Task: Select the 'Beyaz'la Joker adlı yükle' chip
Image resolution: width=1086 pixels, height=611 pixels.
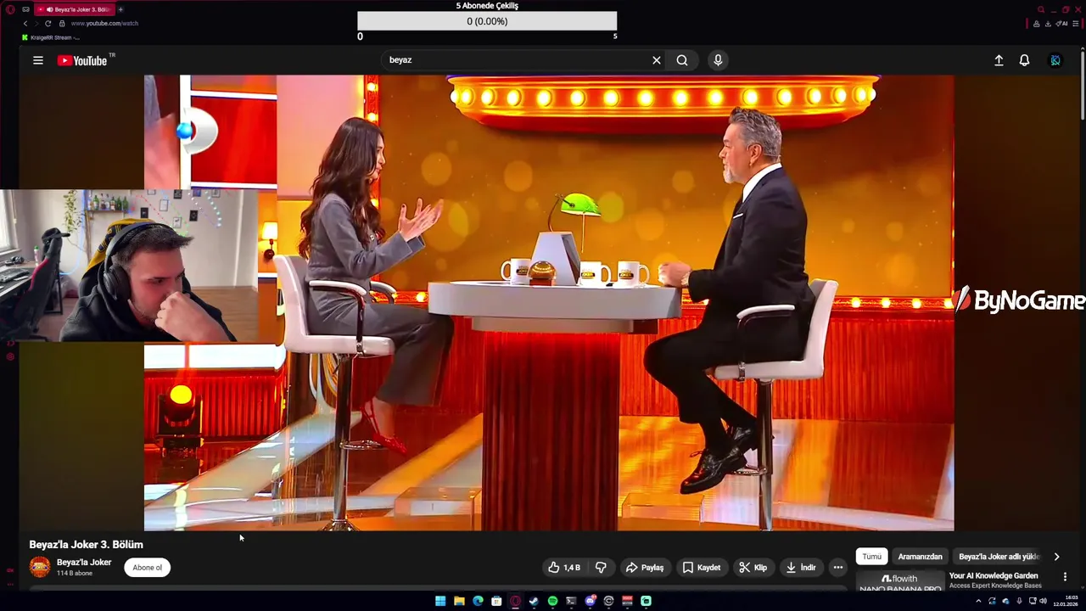Action: tap(999, 557)
